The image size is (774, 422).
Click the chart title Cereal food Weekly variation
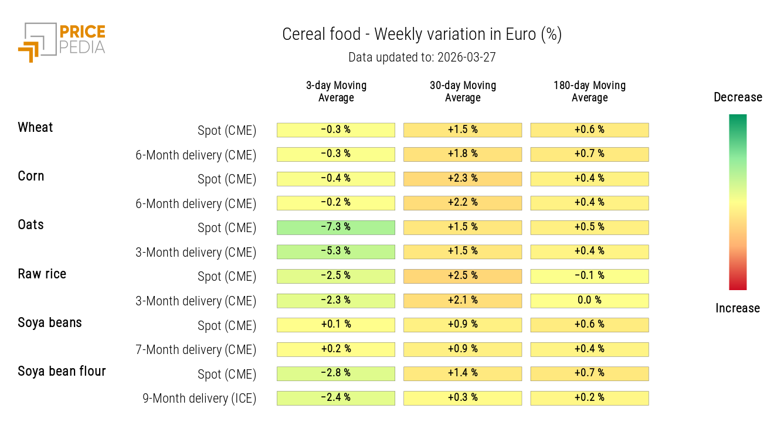[422, 35]
